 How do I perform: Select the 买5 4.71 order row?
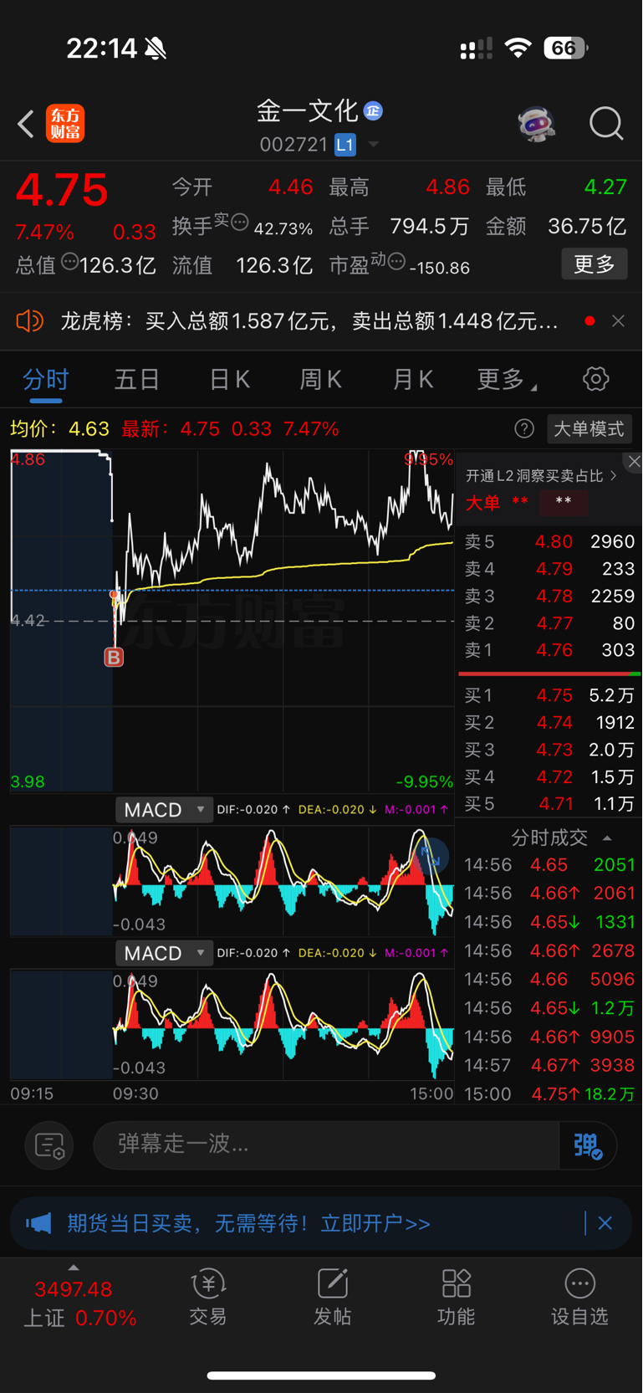click(549, 804)
